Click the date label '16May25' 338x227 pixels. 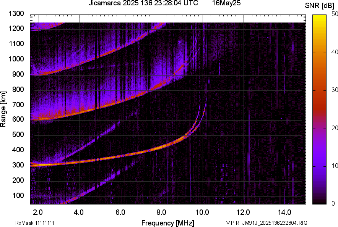226,3
